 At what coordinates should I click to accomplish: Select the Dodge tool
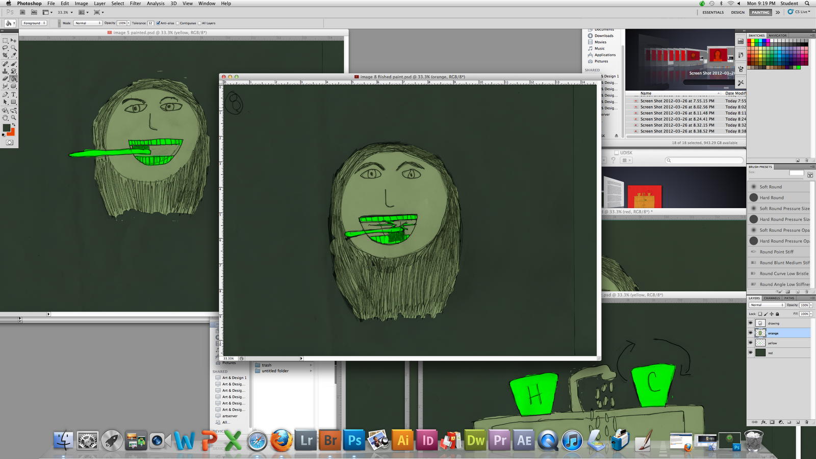[14, 86]
